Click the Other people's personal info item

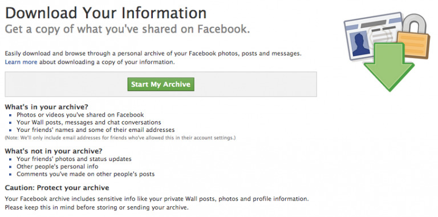tap(57, 166)
